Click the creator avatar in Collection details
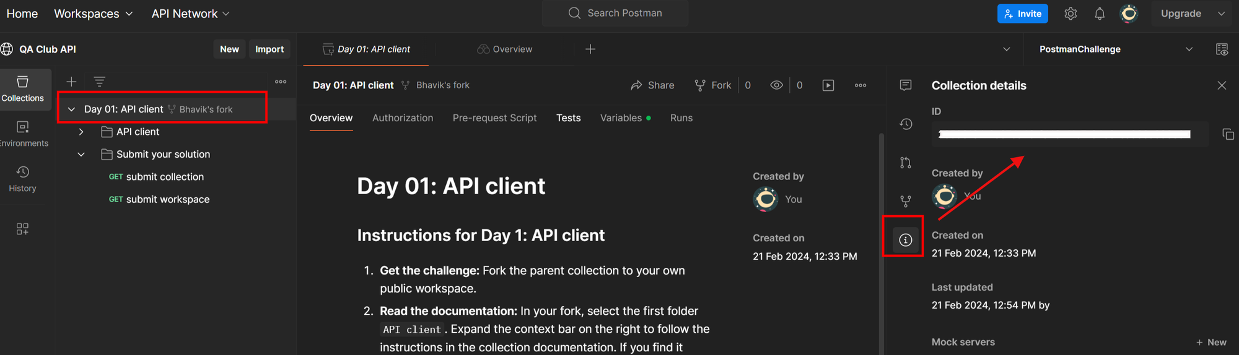1239x355 pixels. (944, 196)
